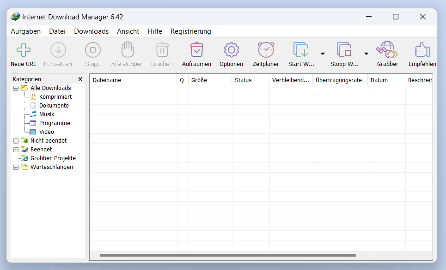Select Alle Downloads folder

[x=51, y=88]
